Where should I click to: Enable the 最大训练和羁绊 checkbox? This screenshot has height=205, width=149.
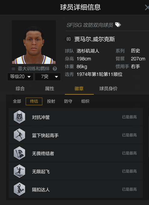tap(13, 68)
